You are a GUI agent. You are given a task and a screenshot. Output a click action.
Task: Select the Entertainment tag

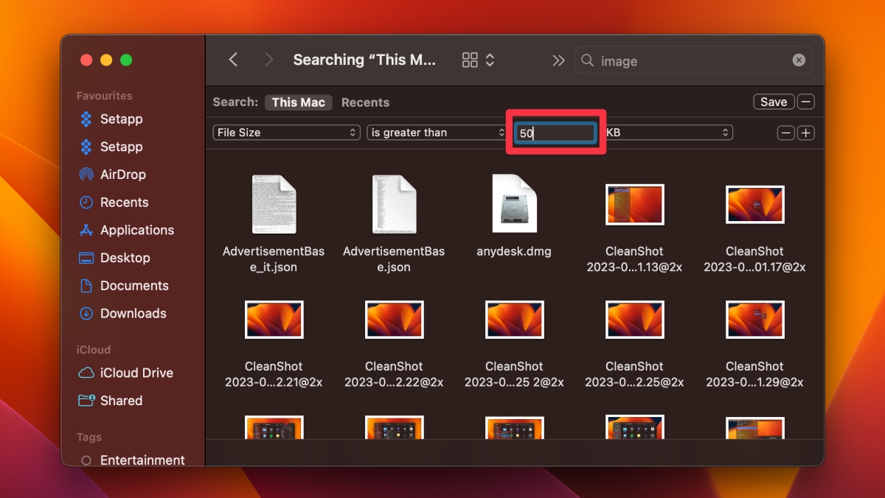(142, 460)
